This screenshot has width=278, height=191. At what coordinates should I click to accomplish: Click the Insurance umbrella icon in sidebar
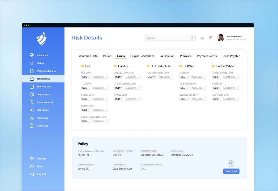point(32,55)
